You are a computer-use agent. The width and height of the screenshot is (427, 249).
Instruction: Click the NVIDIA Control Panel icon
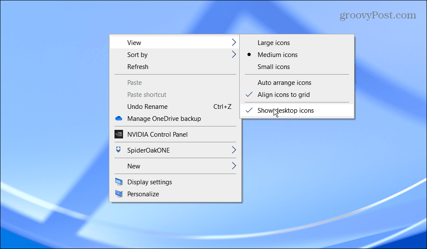tap(119, 134)
